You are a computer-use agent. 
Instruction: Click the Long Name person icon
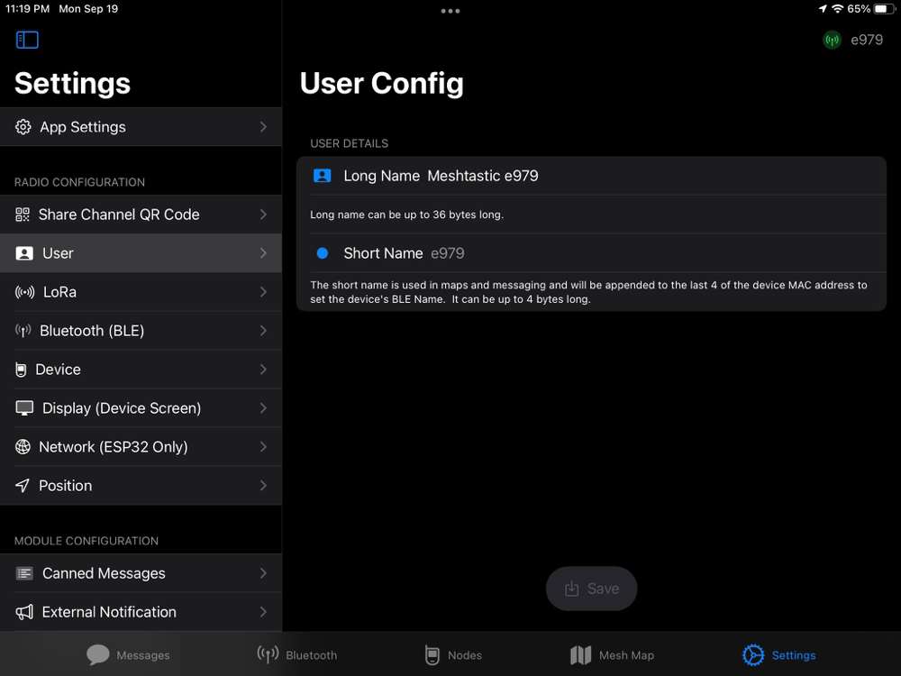pyautogui.click(x=322, y=176)
